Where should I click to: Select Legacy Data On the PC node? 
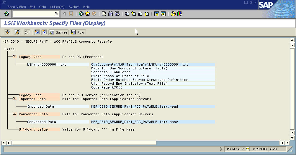[39, 57]
